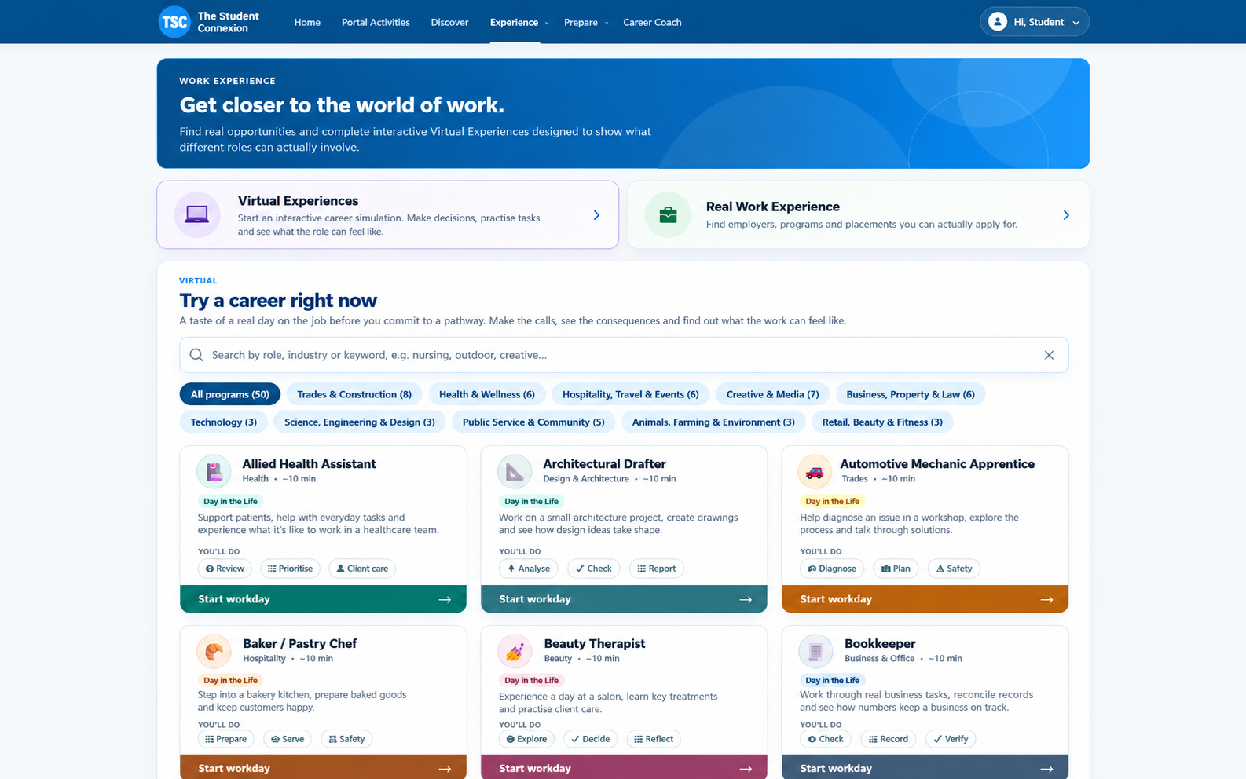
Task: Click arrow on Automotive Mechanic Start workday
Action: pos(1046,599)
